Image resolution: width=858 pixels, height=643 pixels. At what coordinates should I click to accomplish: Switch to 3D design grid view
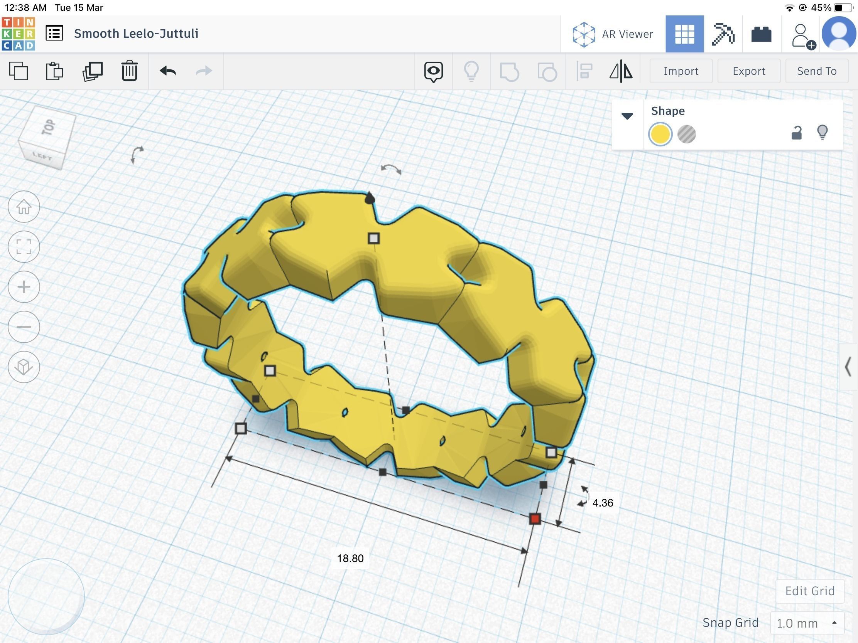[x=684, y=34]
